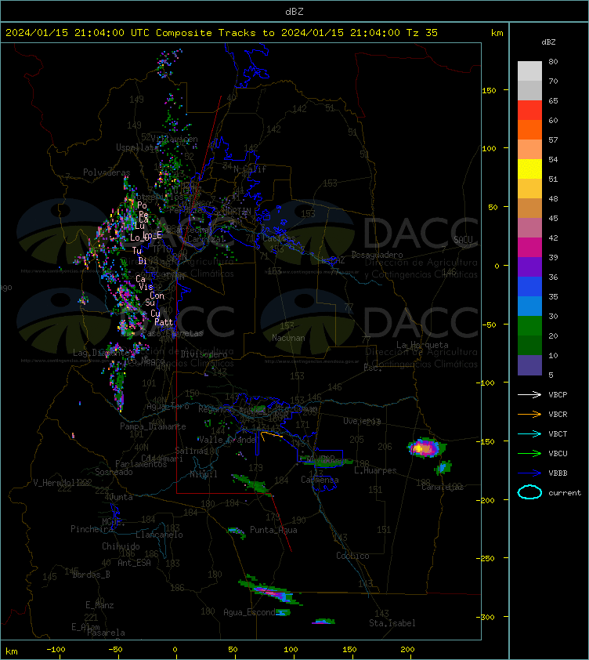589x660 pixels.
Task: Click the VBCP legend label
Action: 558,395
